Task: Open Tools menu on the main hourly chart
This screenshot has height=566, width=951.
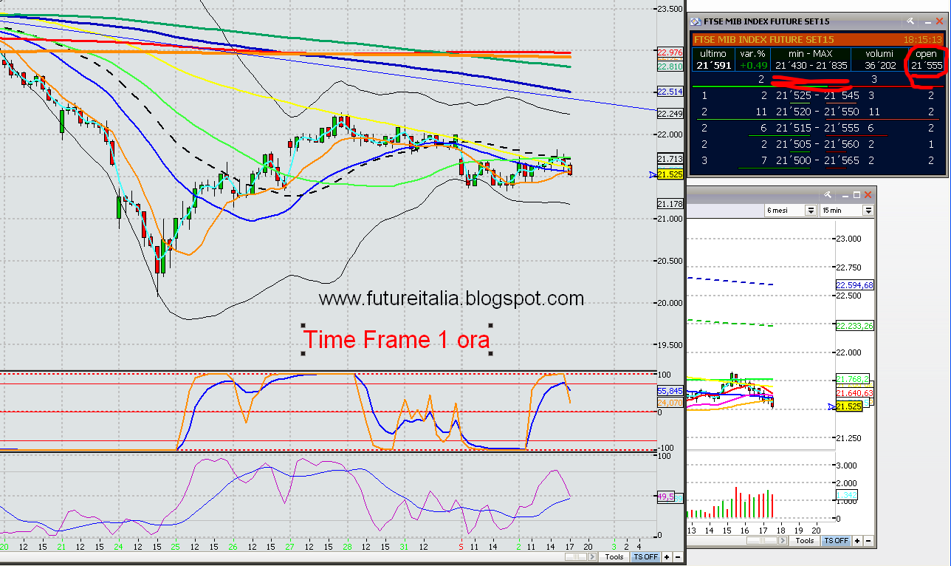Action: click(614, 557)
